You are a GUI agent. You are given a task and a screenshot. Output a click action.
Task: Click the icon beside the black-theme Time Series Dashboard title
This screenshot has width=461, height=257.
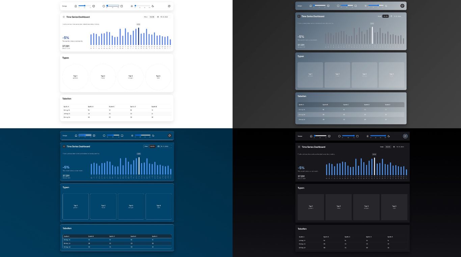click(299, 147)
